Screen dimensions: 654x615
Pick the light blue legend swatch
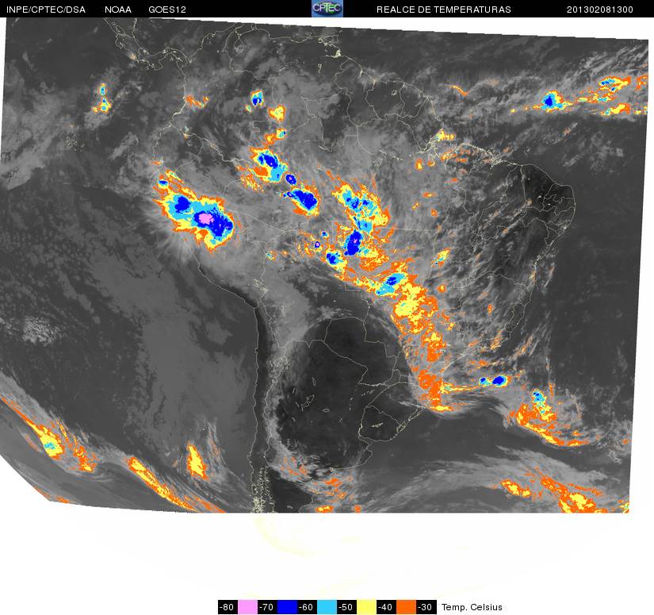(327, 607)
